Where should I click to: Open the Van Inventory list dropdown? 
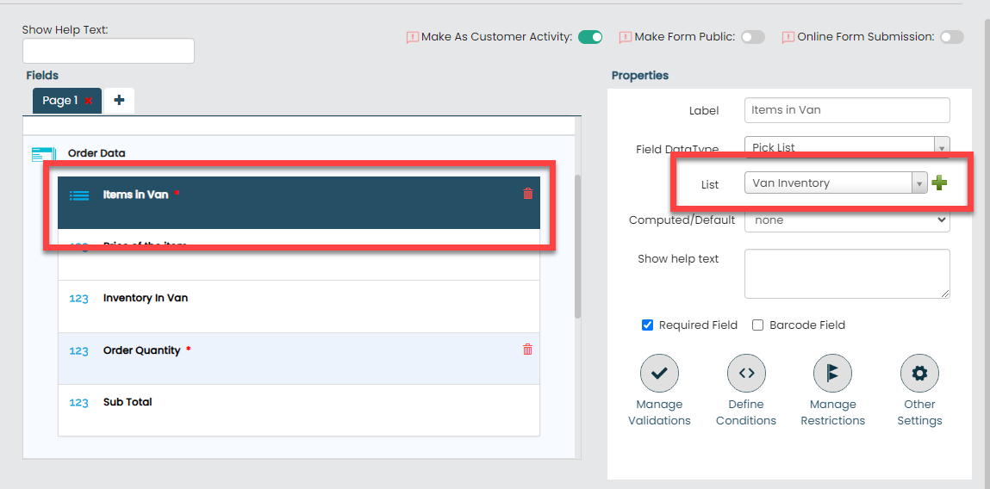(x=919, y=183)
